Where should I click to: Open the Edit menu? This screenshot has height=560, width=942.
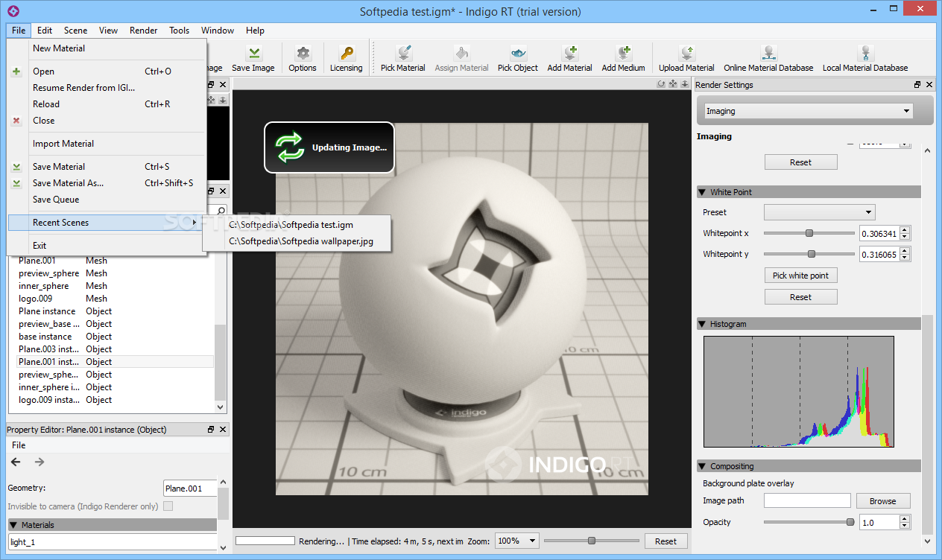pos(45,31)
